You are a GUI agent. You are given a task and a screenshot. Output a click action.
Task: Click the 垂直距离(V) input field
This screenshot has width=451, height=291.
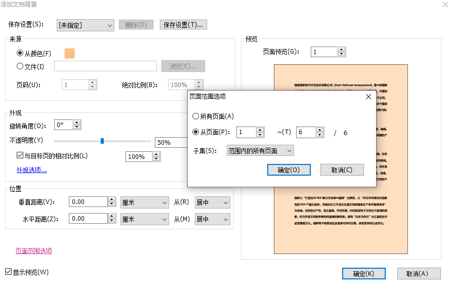coord(89,202)
